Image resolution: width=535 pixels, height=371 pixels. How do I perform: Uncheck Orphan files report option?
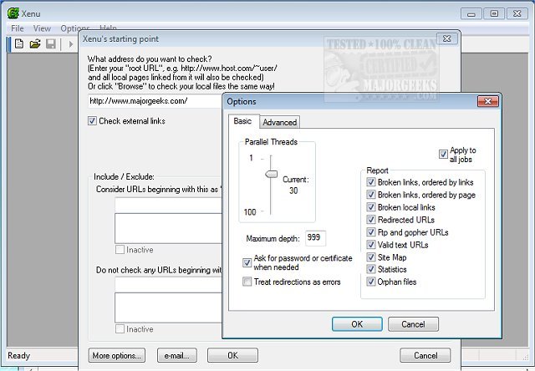click(x=371, y=282)
